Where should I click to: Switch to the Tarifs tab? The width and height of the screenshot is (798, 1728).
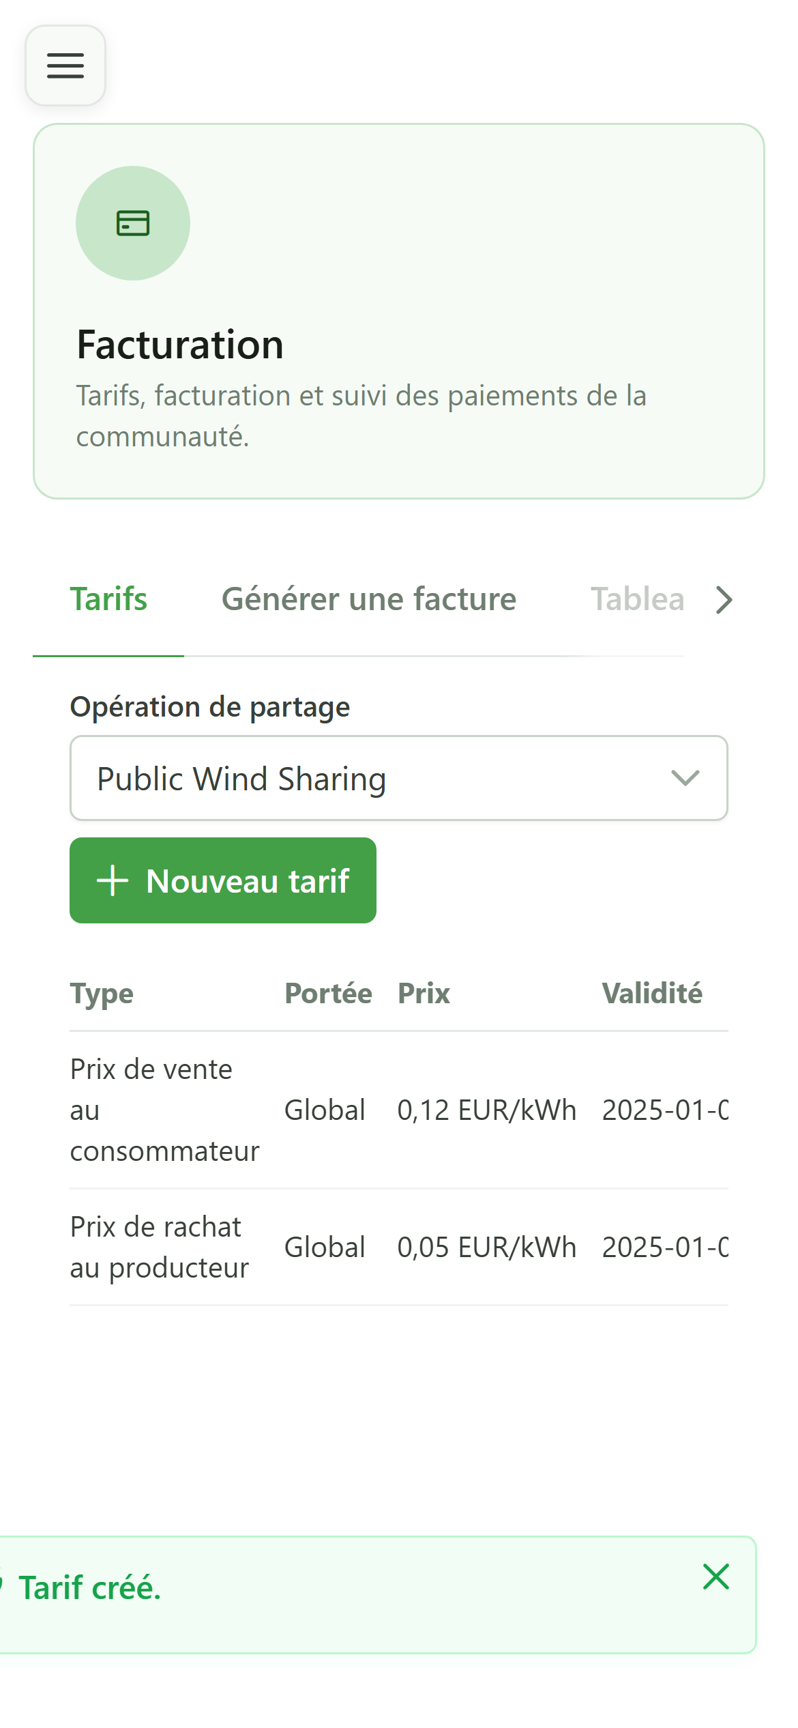[x=108, y=599]
